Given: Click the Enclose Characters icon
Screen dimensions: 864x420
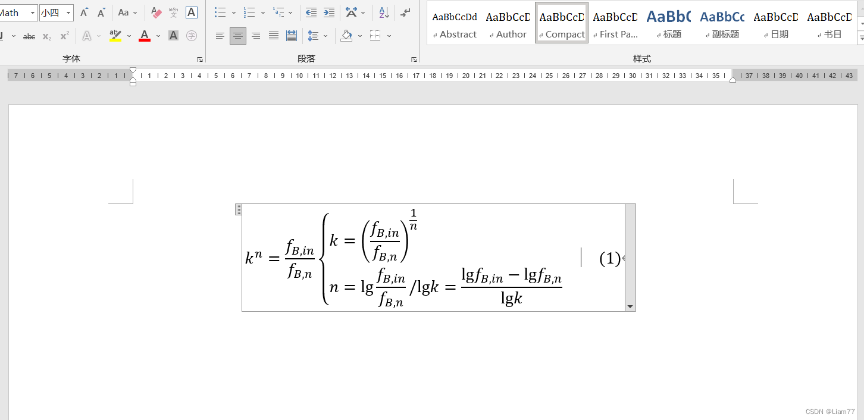Looking at the screenshot, I should (x=192, y=36).
